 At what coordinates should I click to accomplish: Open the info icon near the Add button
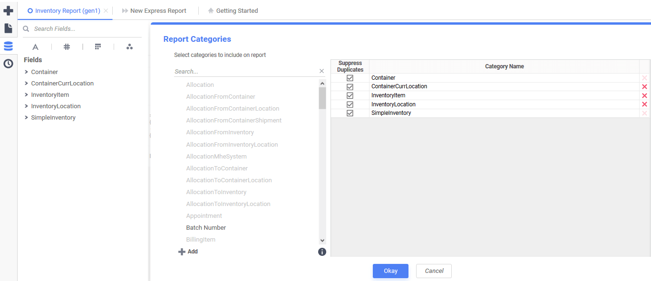(x=322, y=252)
